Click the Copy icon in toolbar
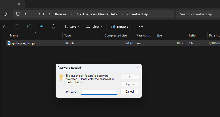This screenshot has width=220, height=117. tap(5, 26)
